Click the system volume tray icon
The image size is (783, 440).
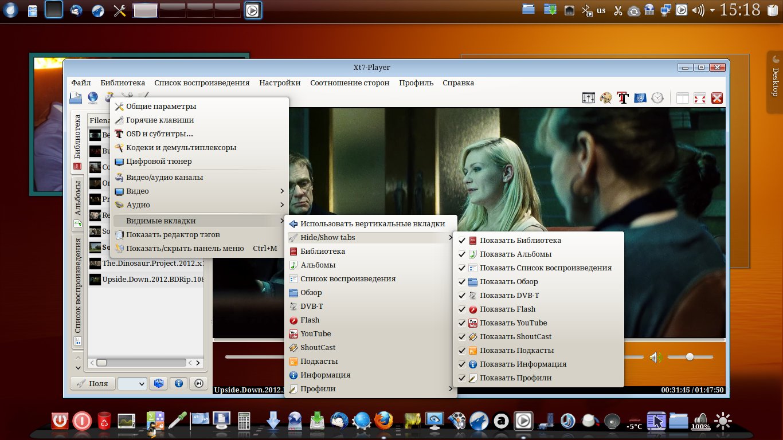[x=698, y=10]
